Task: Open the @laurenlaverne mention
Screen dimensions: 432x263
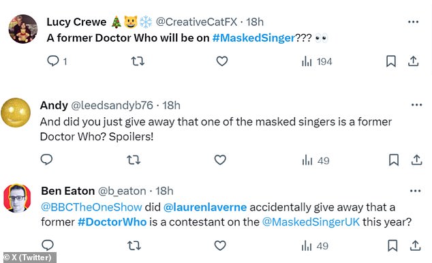Action: 205,207
